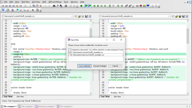Image resolution: width=192 pixels, height=108 pixels.
Task: Select XML comparison mode icon
Action: coord(141,6)
